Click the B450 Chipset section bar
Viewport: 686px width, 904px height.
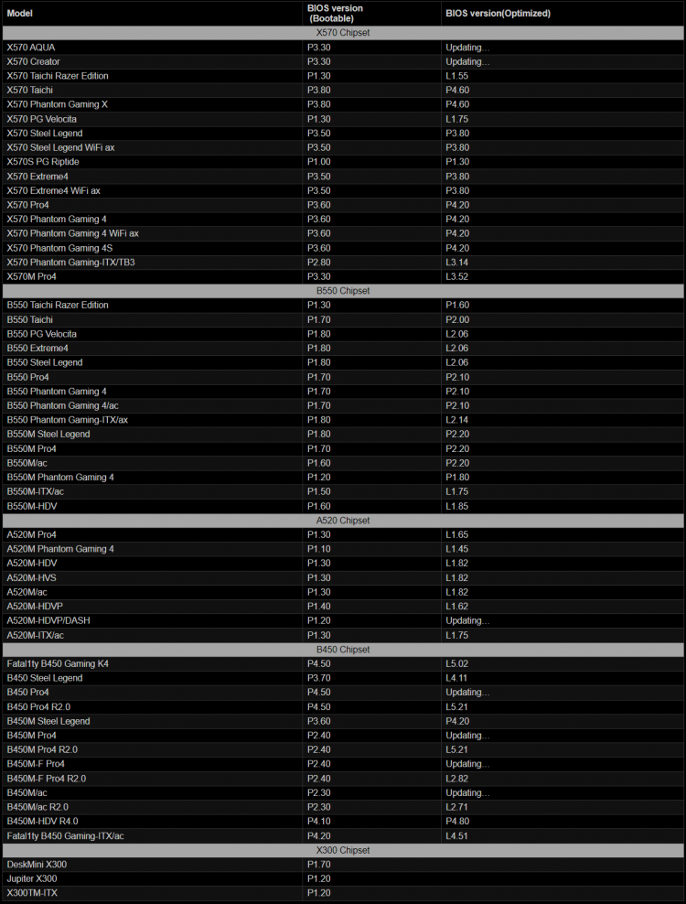343,649
